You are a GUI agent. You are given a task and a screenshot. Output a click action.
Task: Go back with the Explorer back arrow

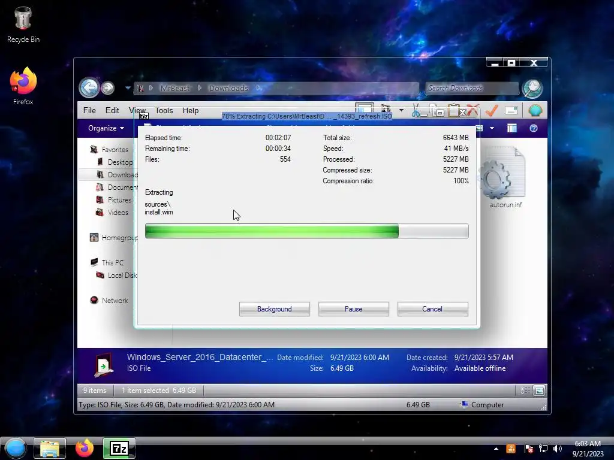[89, 87]
